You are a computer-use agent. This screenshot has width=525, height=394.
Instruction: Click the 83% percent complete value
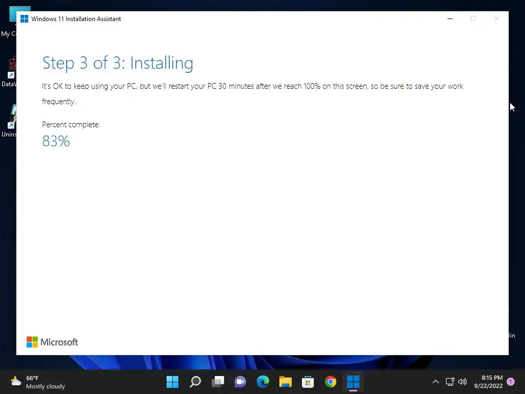(56, 141)
